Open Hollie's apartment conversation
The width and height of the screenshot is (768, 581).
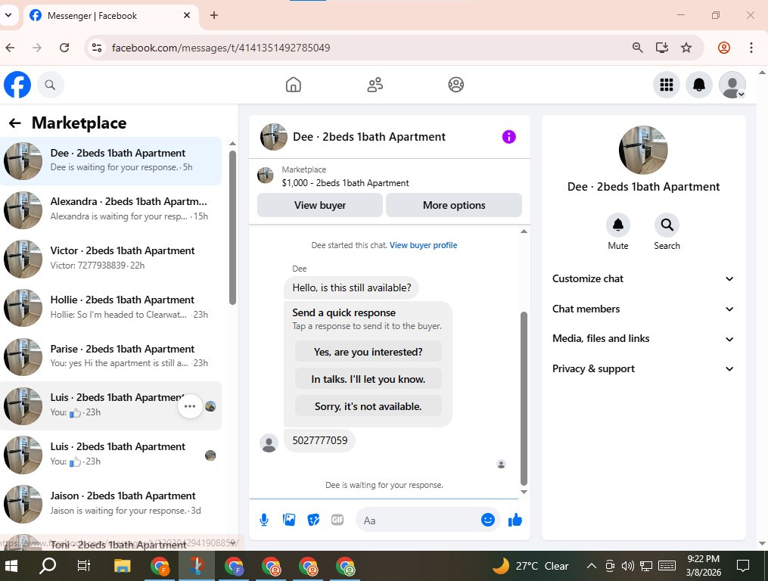point(110,308)
